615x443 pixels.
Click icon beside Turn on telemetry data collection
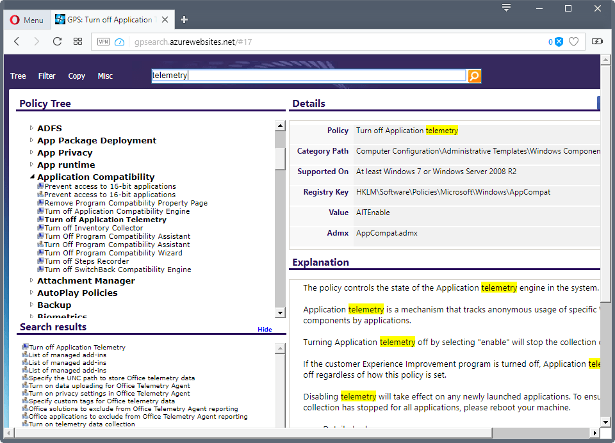[x=25, y=423]
